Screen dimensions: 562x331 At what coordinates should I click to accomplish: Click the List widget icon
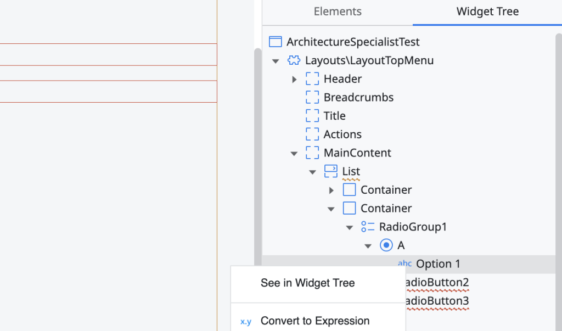330,171
